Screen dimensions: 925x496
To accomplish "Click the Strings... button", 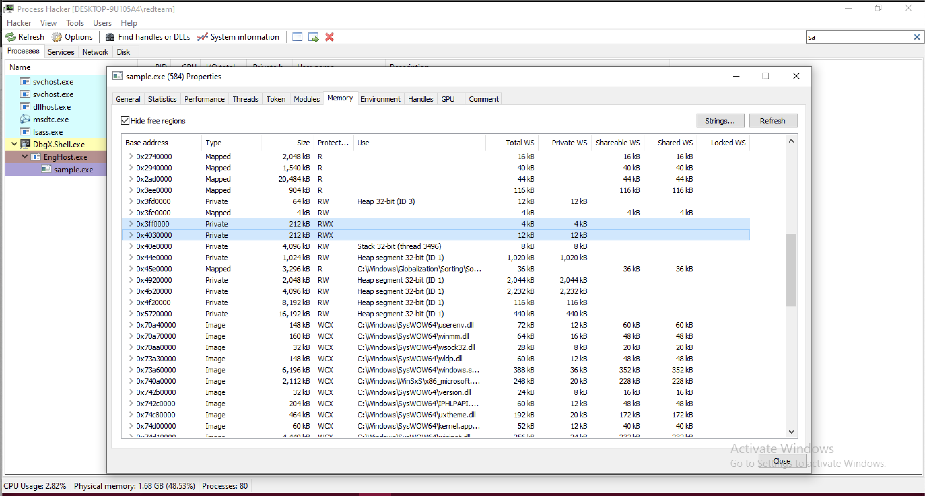I will pos(720,121).
